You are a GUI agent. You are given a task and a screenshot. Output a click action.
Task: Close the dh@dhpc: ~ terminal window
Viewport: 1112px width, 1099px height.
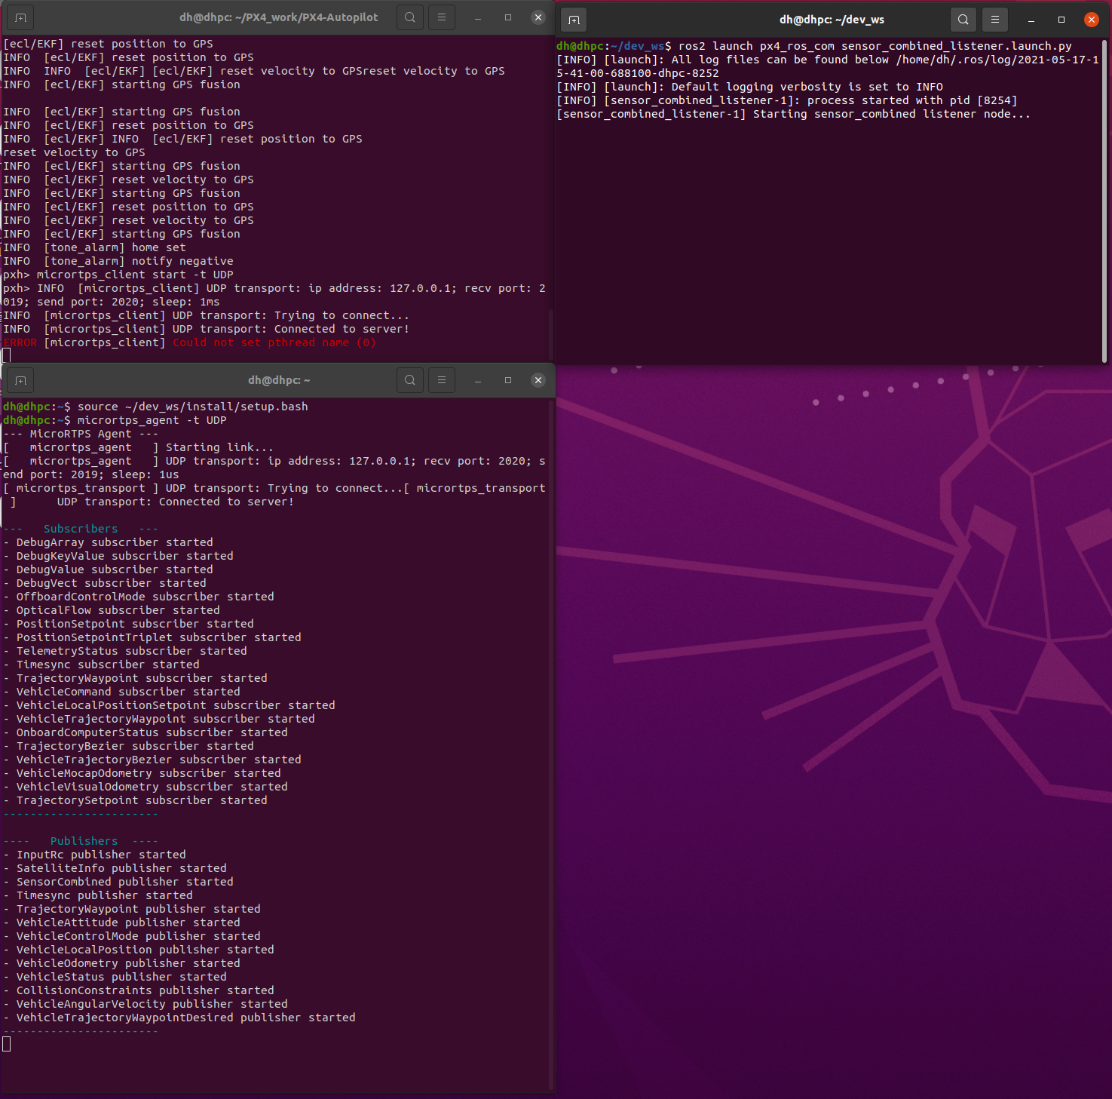pos(538,380)
